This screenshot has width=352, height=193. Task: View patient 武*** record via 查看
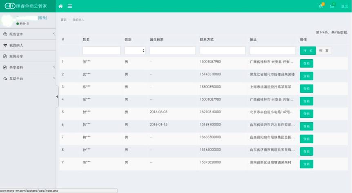(x=306, y=76)
